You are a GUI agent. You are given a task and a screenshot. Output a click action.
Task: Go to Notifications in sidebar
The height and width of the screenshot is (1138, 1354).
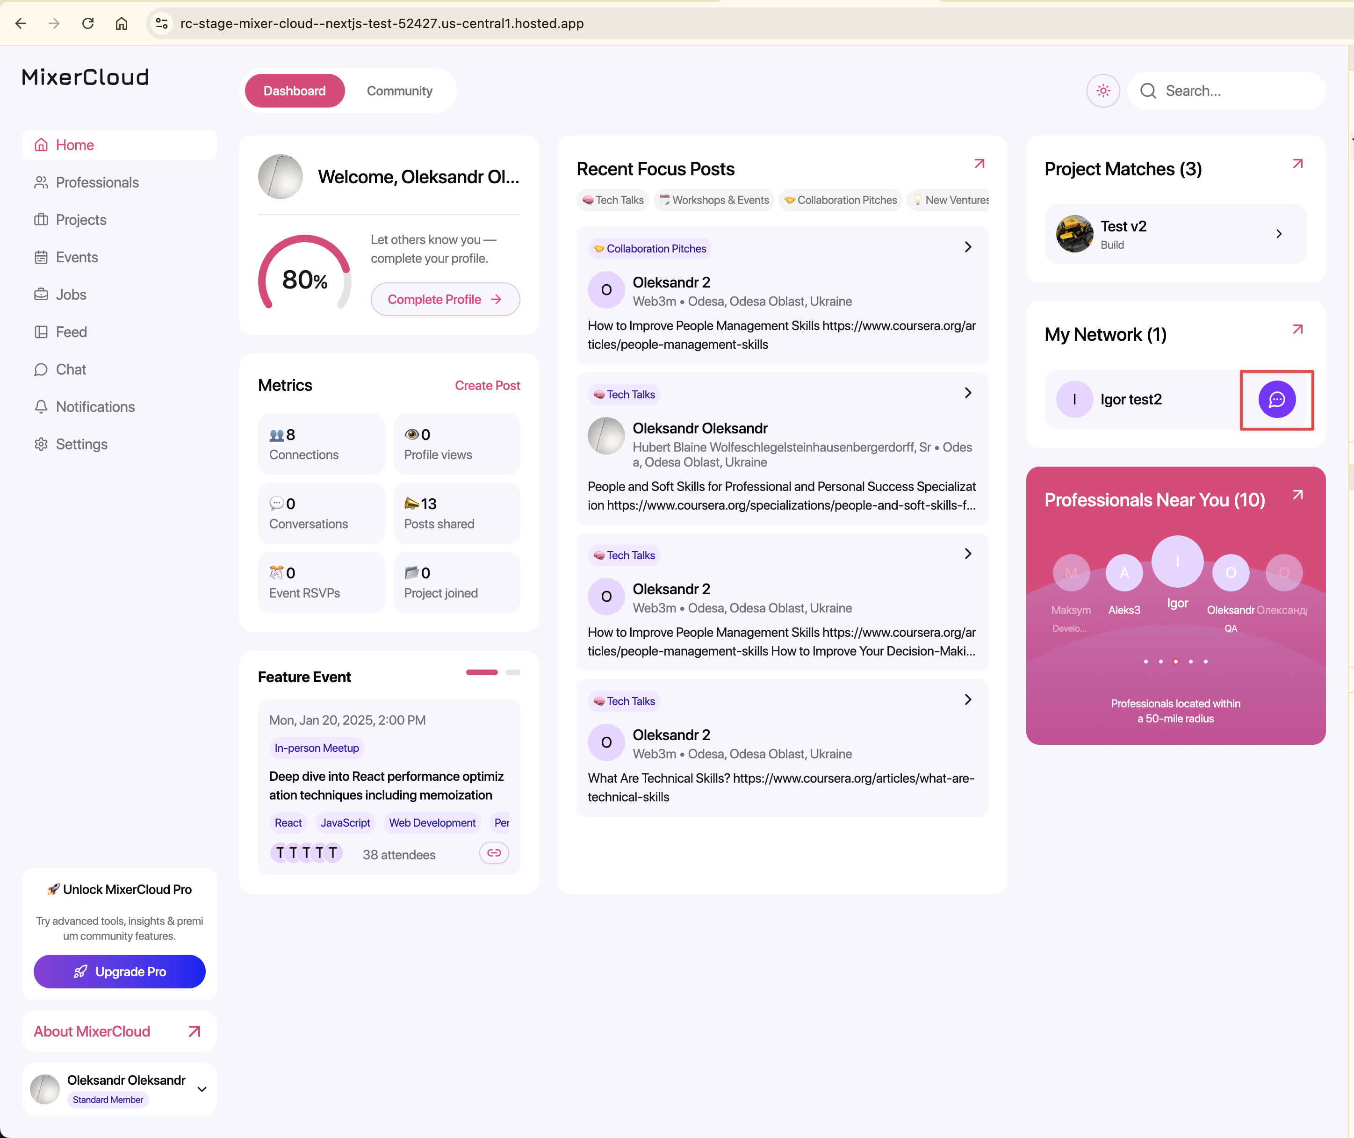click(95, 406)
